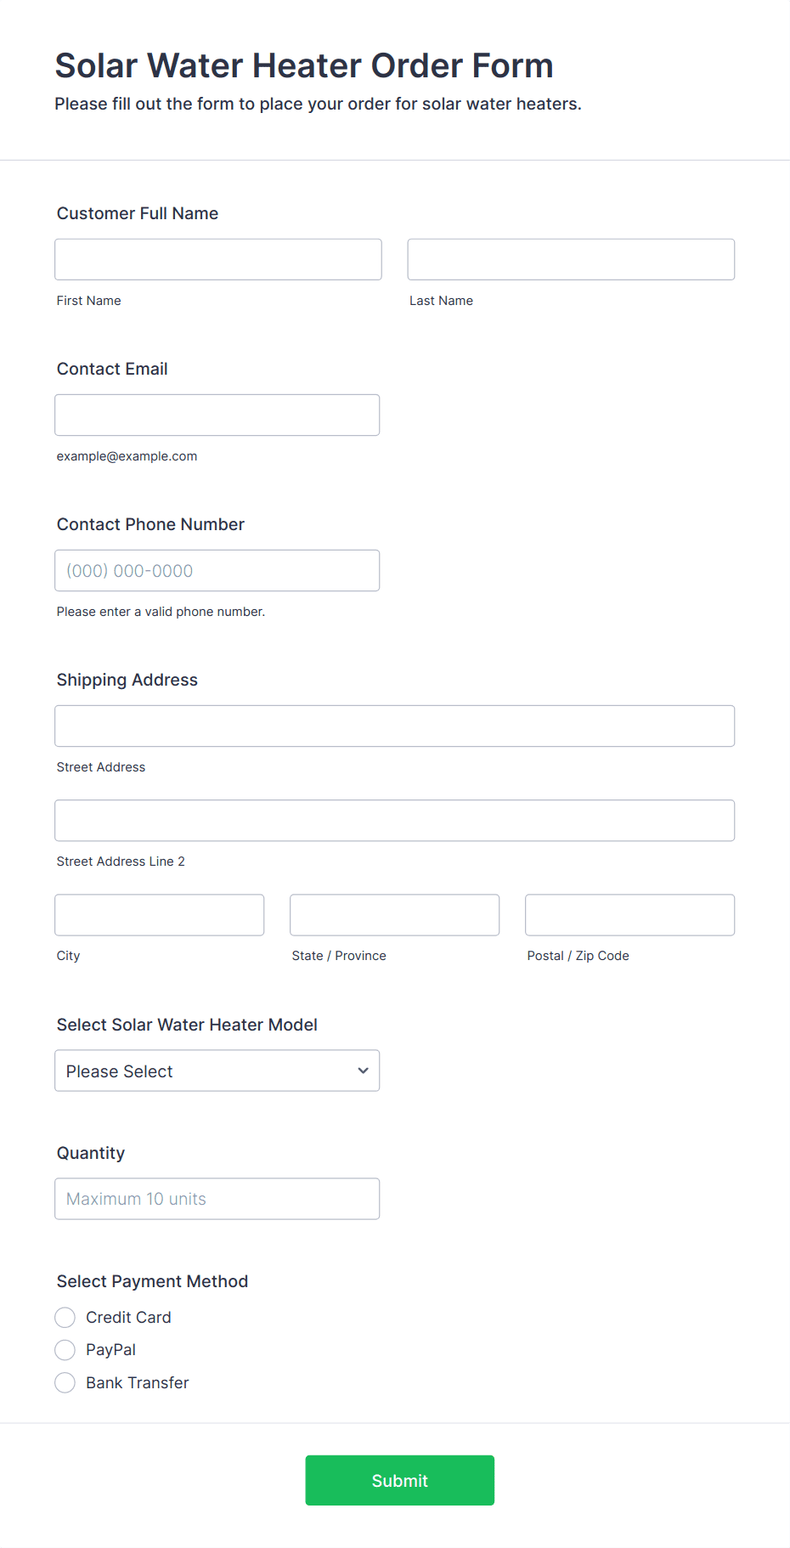
Task: Click the dropdown chevron arrow icon
Action: point(363,1071)
